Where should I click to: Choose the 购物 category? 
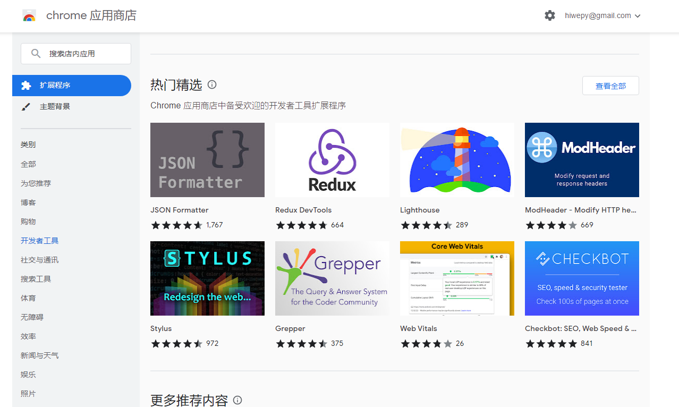point(28,222)
